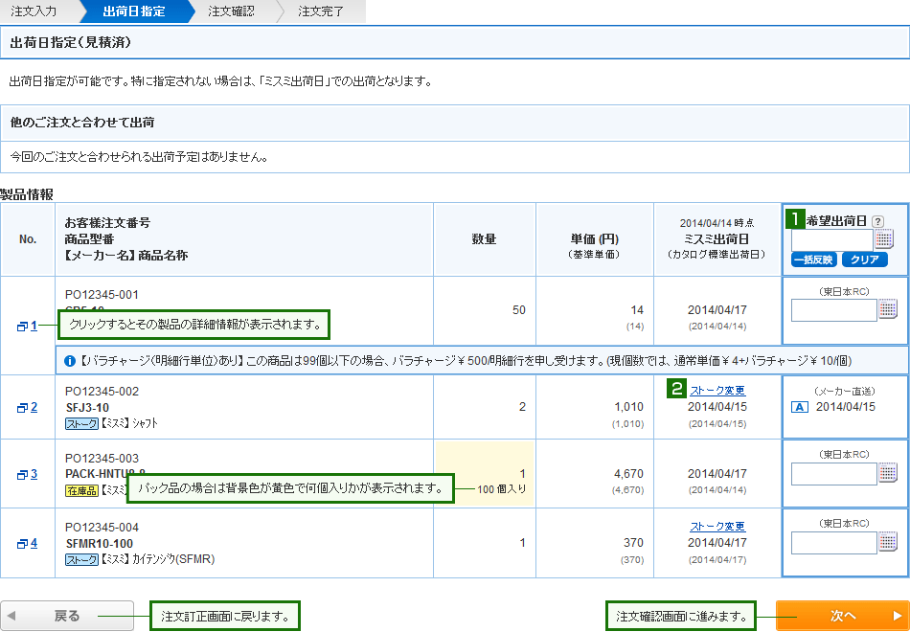The width and height of the screenshot is (910, 632).
Task: Click the orange 次へ button
Action: coord(840,616)
